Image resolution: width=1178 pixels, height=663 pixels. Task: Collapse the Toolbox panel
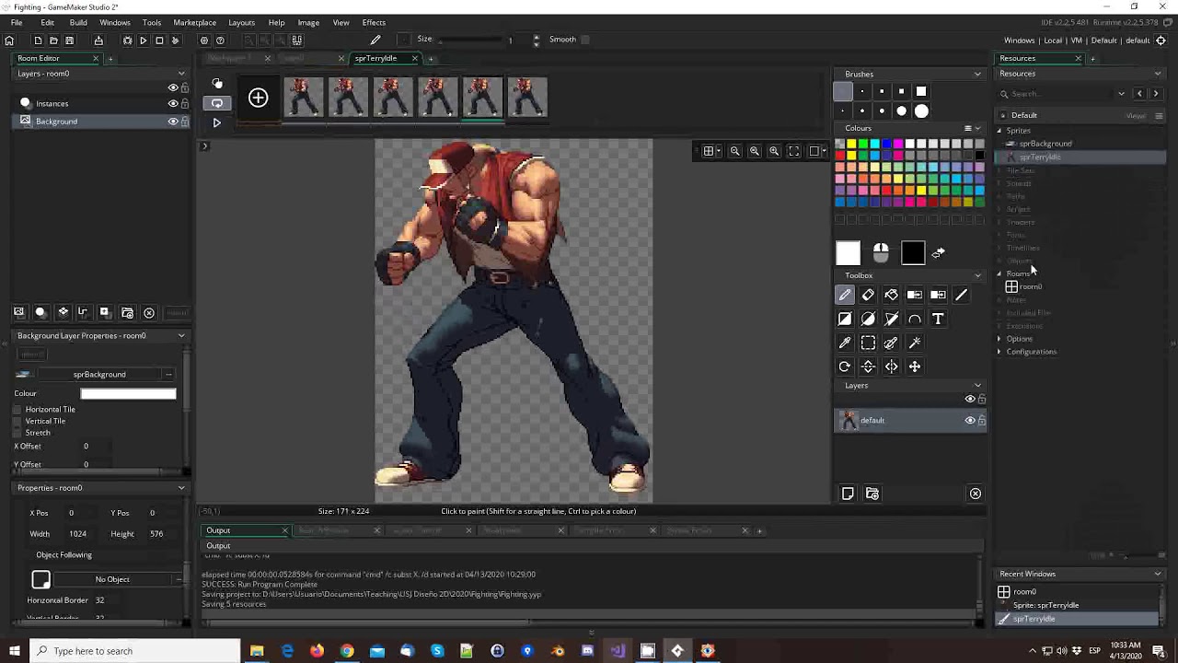[x=977, y=275]
